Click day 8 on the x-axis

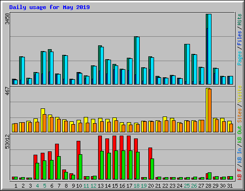click(66, 186)
